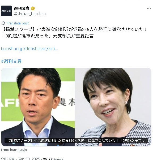Click the pearl earring in right photo
Viewport: 153px width, 160px height.
(126, 103)
